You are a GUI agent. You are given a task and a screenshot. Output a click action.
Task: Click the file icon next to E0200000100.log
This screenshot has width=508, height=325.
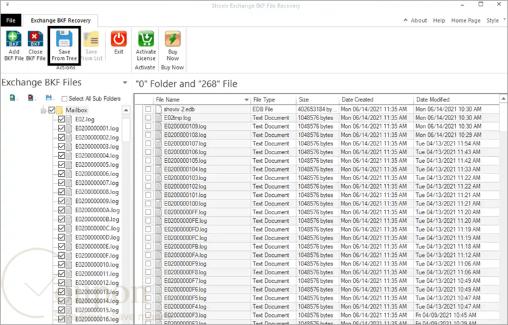coord(159,204)
